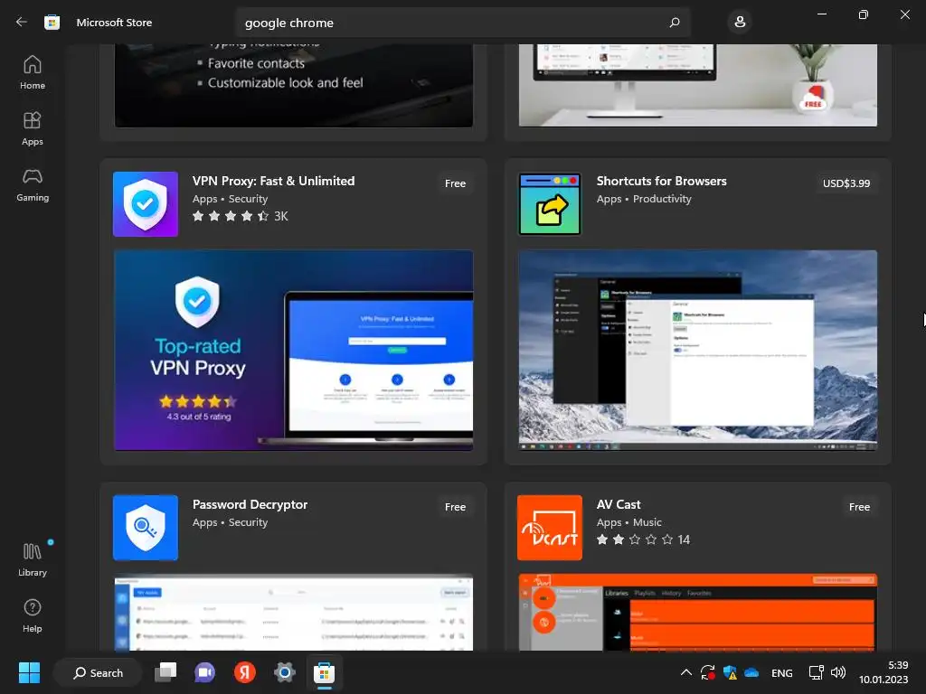Click the Free button on Password Decryptor
The height and width of the screenshot is (694, 926).
coord(456,507)
